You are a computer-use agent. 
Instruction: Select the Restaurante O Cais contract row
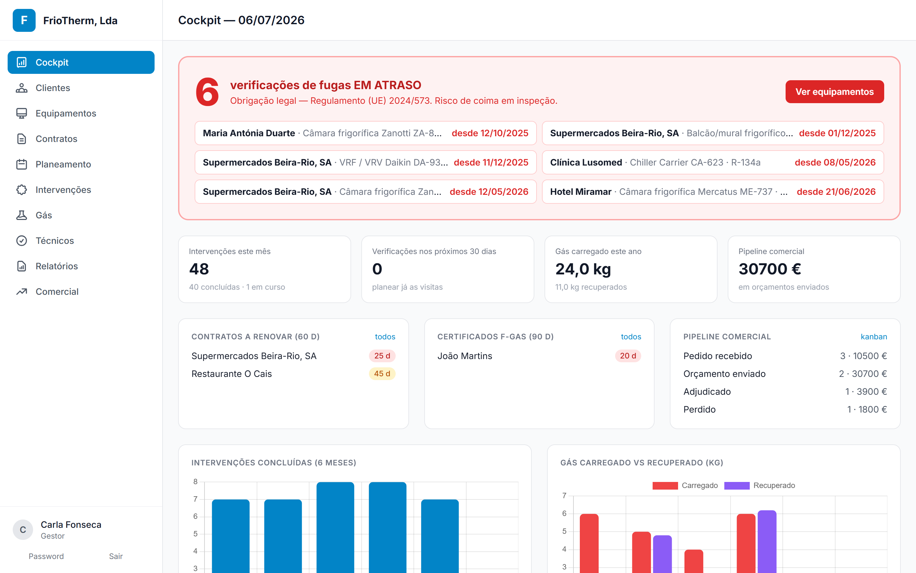pos(293,374)
